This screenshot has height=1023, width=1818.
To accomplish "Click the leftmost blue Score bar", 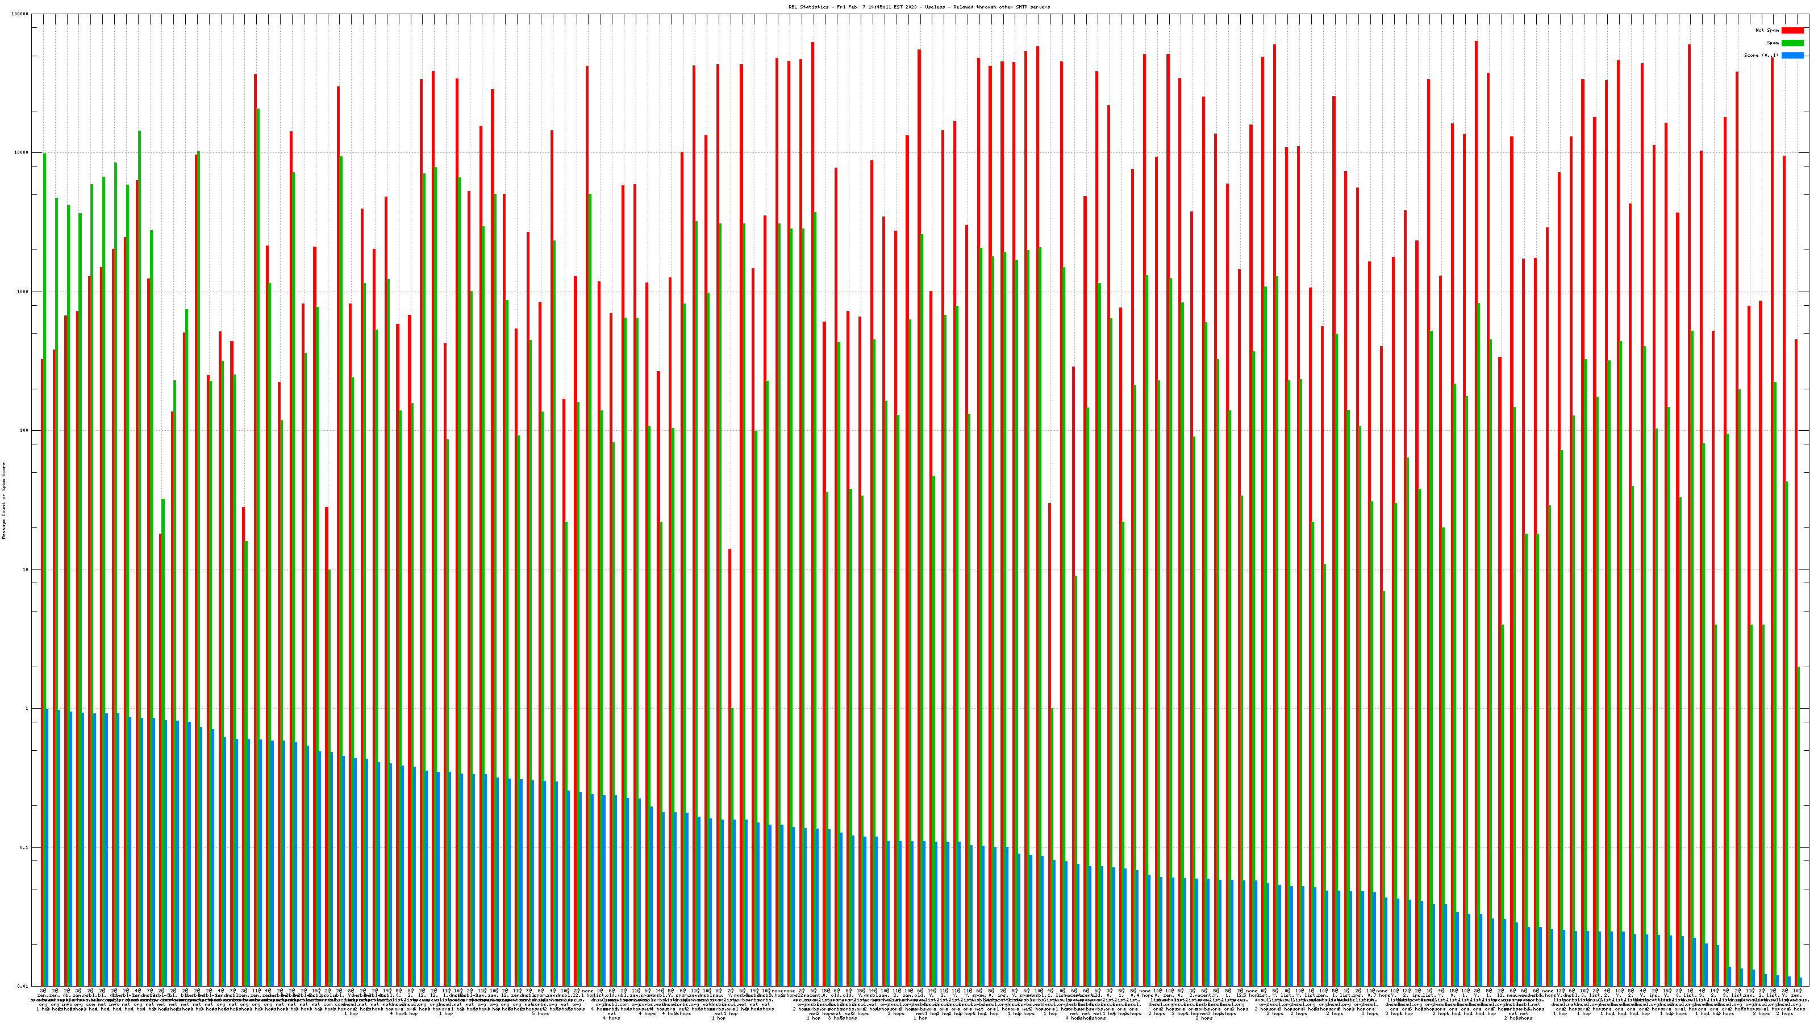I will [x=47, y=847].
